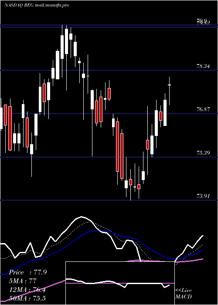Click the latest doji candle near 77.9
The width and height of the screenshot is (218, 305).
tap(169, 85)
